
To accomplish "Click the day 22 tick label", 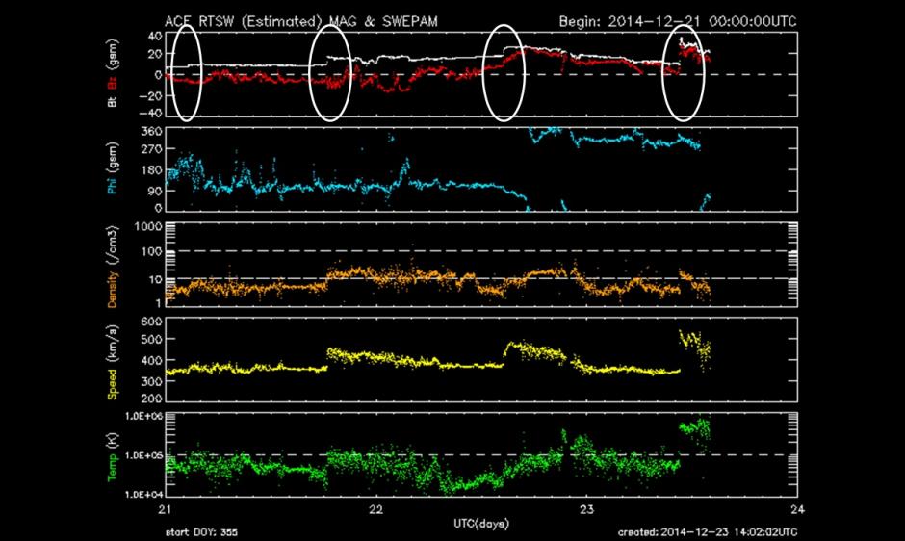I will click(376, 509).
